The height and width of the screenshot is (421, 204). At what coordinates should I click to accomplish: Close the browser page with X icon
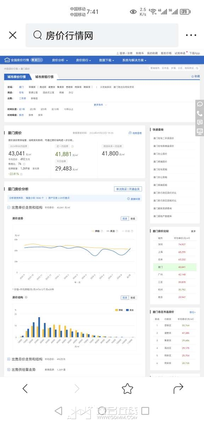[13, 35]
